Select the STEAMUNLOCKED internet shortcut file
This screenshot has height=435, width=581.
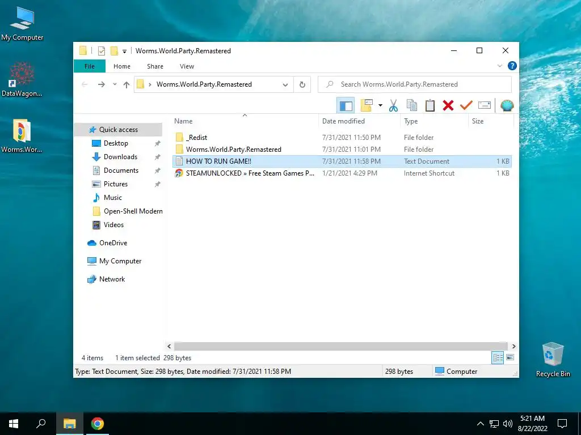[x=342, y=173]
